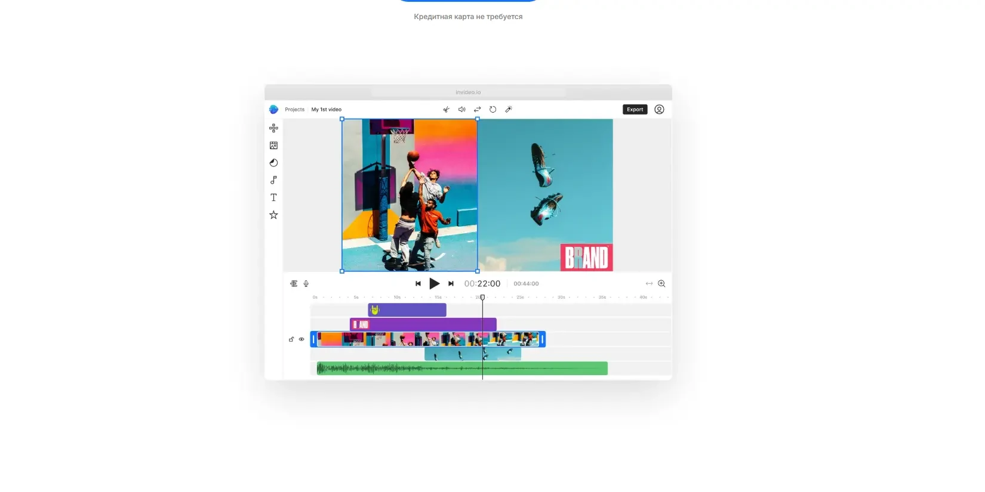Toggle eye visibility on video track
The image size is (985, 492).
(x=301, y=339)
